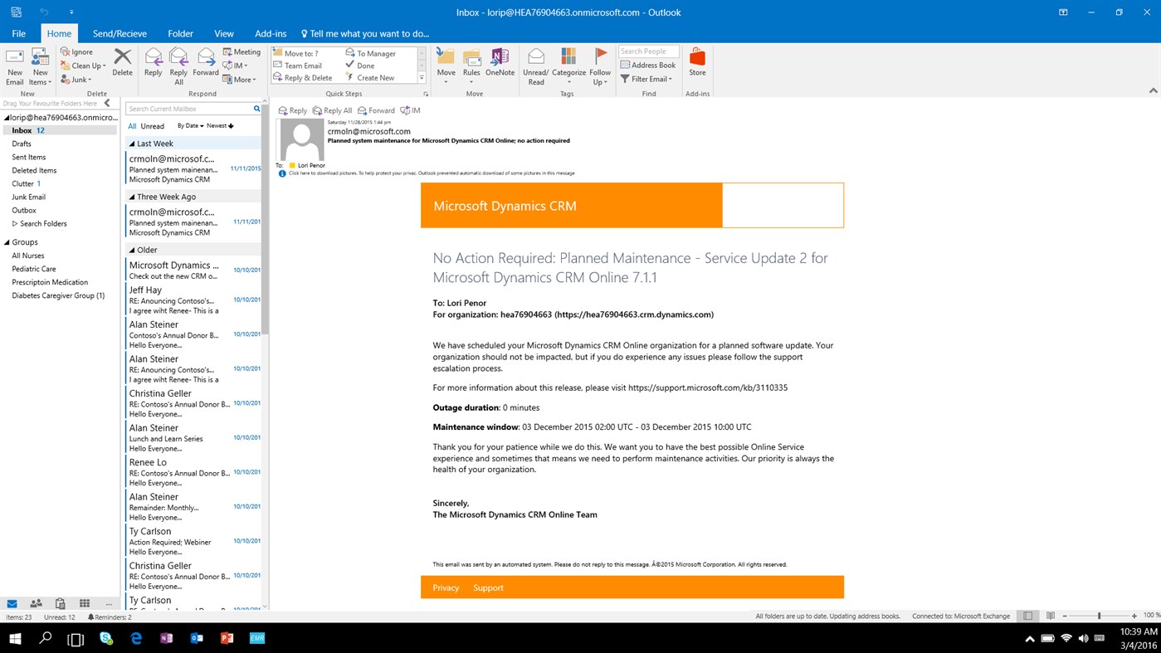1161x653 pixels.
Task: Open the Clean Up dropdown
Action: 83,66
